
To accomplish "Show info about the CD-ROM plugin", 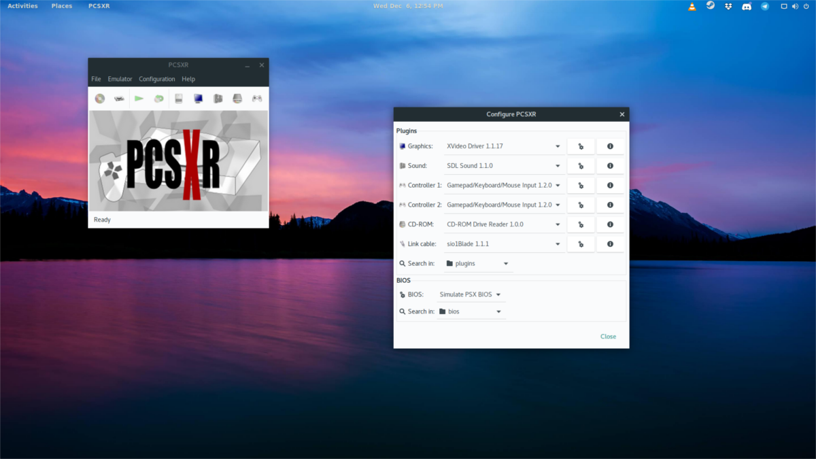I will [610, 224].
